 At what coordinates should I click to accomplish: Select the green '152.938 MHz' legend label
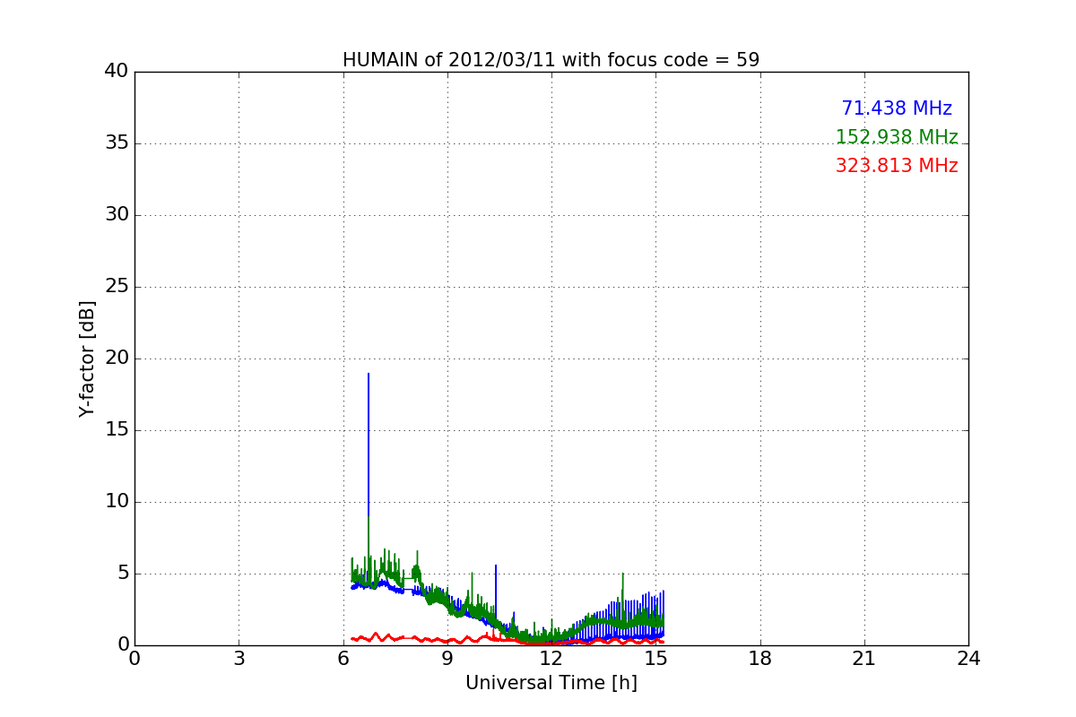(x=897, y=137)
